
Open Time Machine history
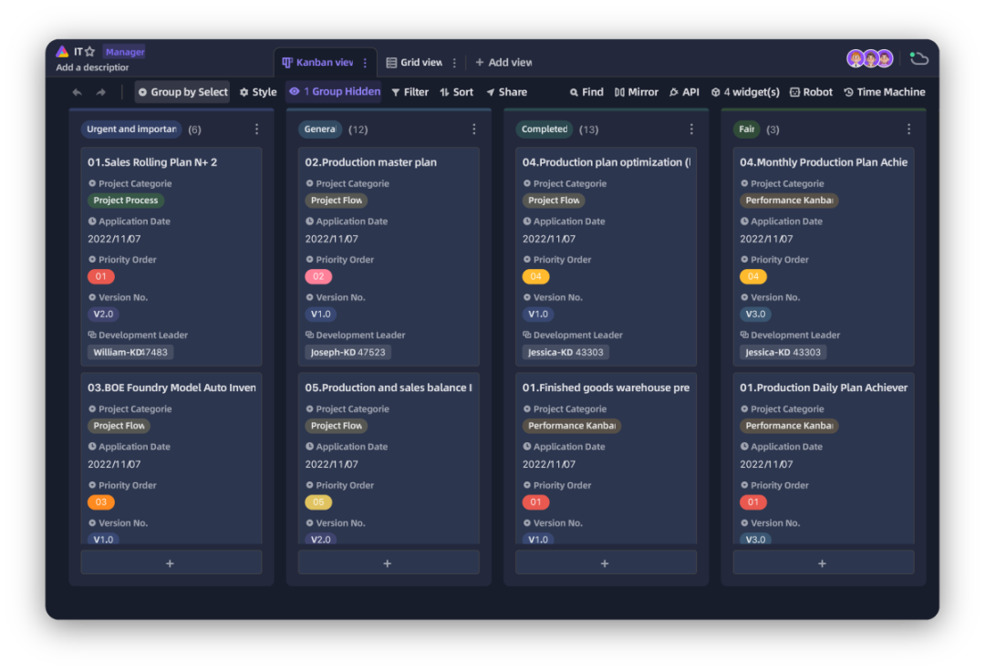click(885, 92)
